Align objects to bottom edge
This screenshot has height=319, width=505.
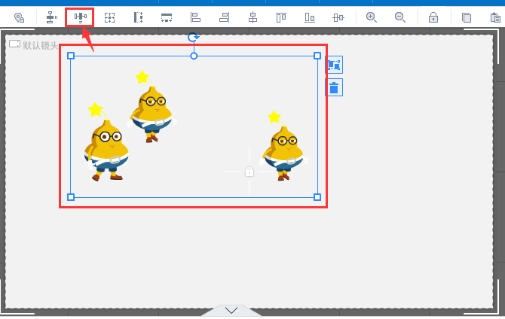[x=310, y=17]
